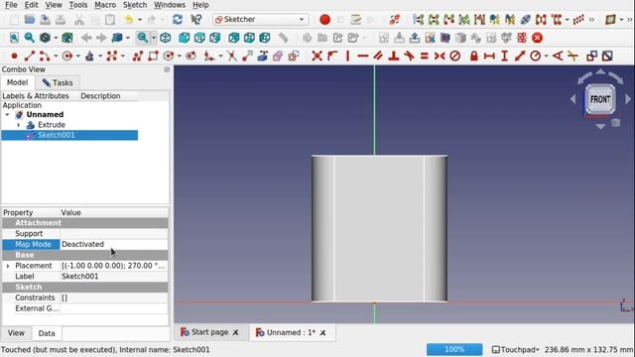635x357 pixels.
Task: Open the Sketch menu
Action: (135, 5)
